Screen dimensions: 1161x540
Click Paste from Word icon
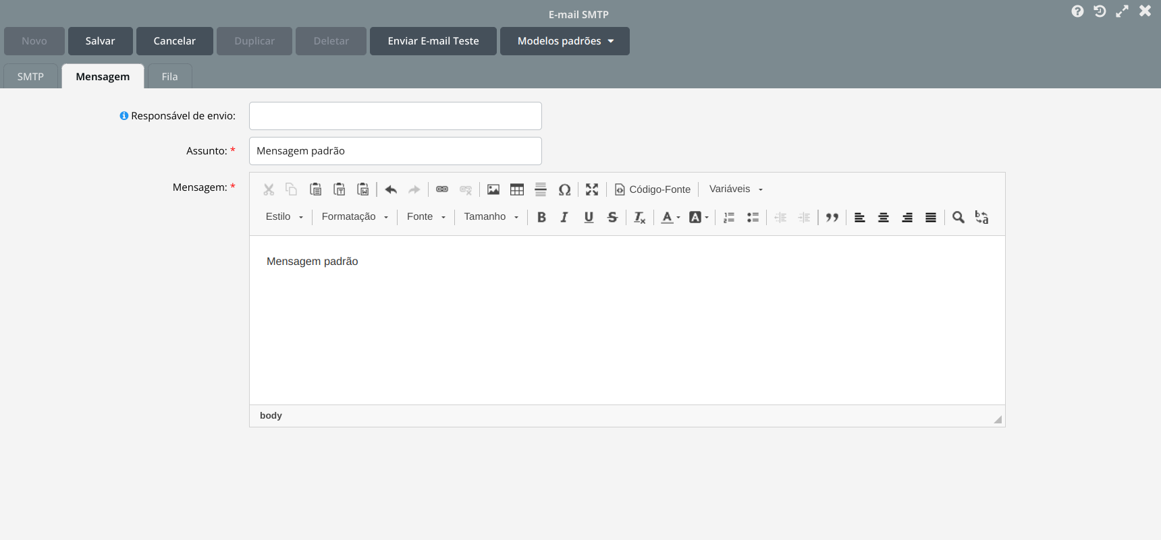(x=363, y=189)
